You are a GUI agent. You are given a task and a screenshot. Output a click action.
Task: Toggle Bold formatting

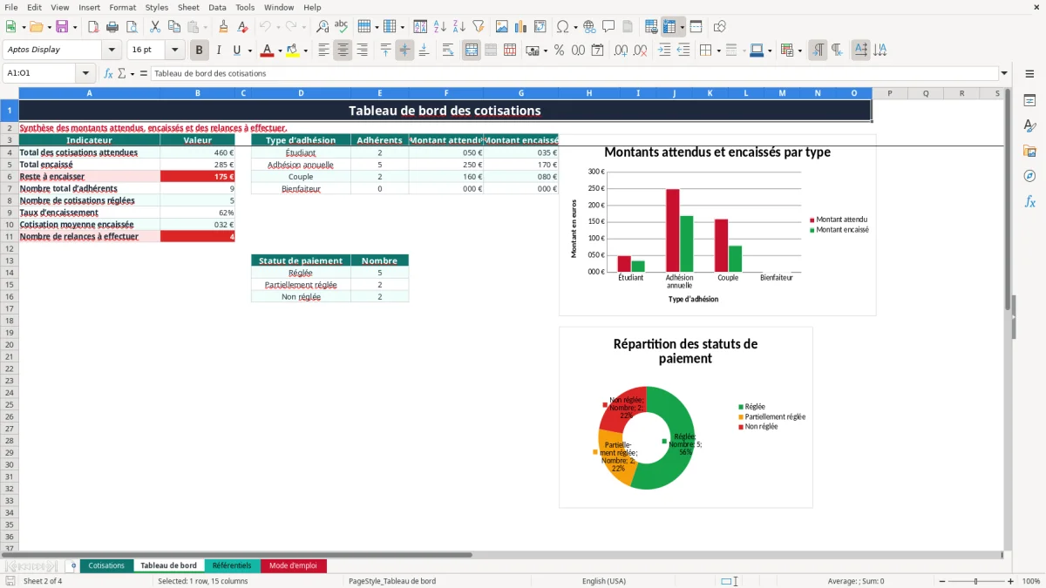coord(200,51)
